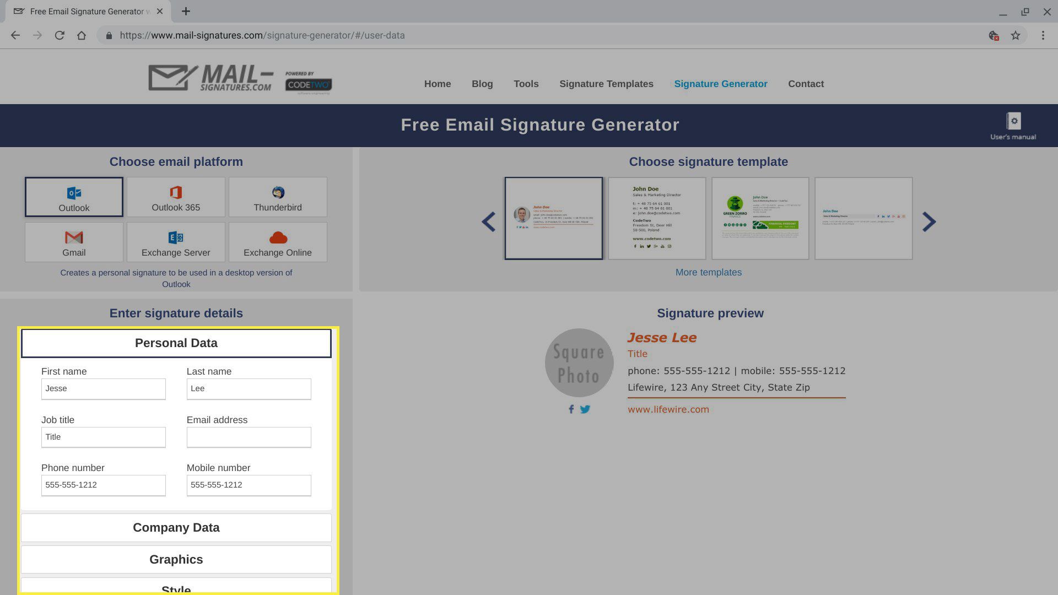Viewport: 1058px width, 595px height.
Task: Click the Twitter social icon in signature preview
Action: (x=585, y=409)
